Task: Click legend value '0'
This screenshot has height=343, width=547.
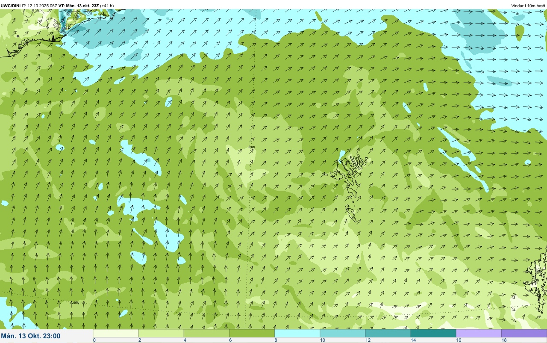Action: pyautogui.click(x=94, y=340)
